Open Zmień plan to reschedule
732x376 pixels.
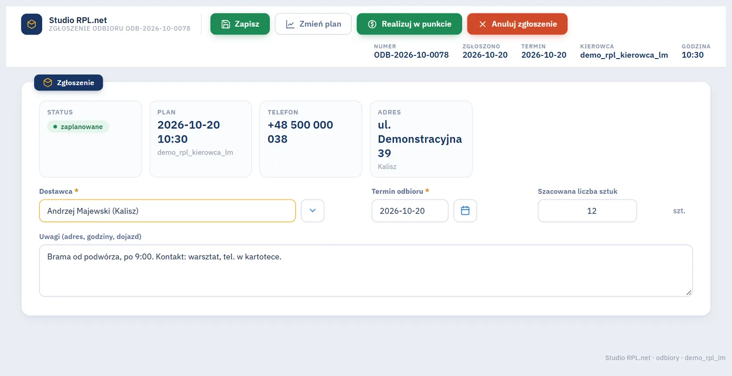tap(313, 24)
